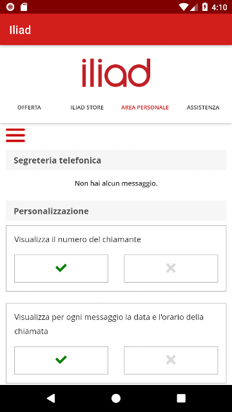Select the AREA PERSONALE tab
The image size is (232, 412).
145,108
